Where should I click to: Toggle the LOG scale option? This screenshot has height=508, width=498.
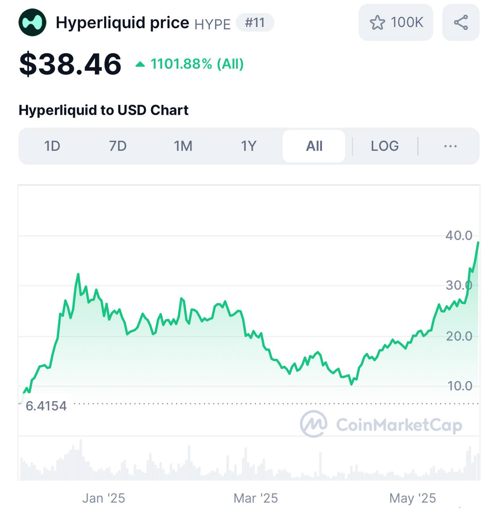385,146
